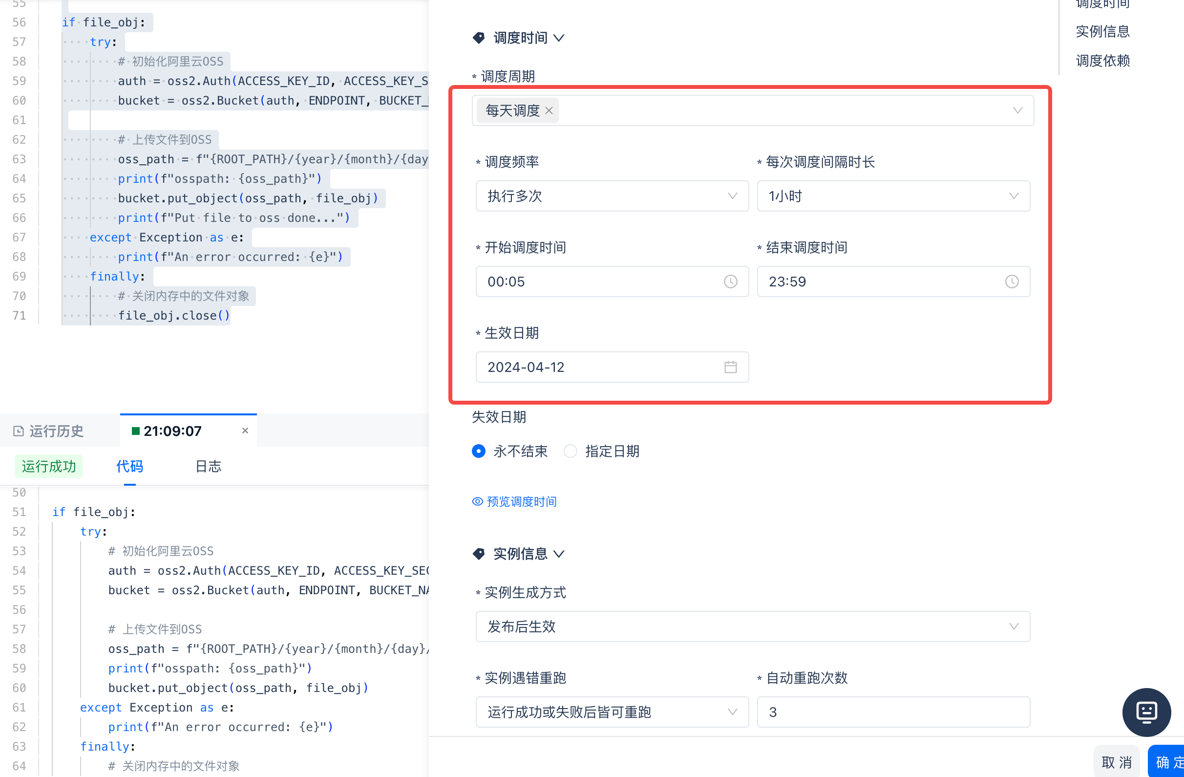
Task: Open the 调度频率 执行多次 dropdown
Action: click(612, 196)
